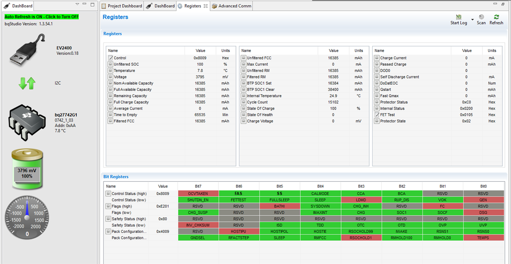Click the FAS bit cell

pos(238,193)
